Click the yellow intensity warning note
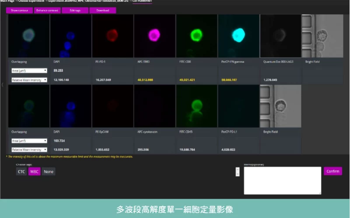Image resolution: width=350 pixels, height=218 pixels. click(70, 157)
